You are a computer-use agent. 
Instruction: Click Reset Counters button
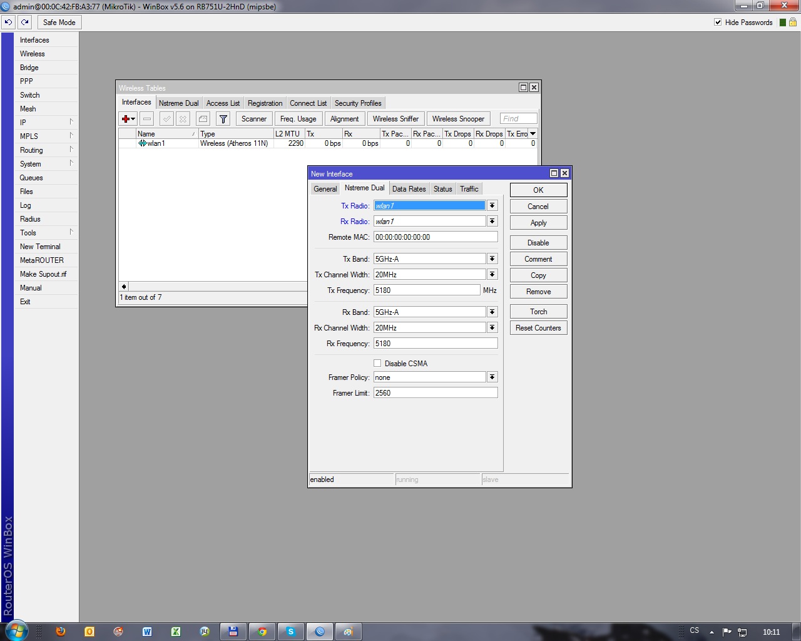pos(538,327)
